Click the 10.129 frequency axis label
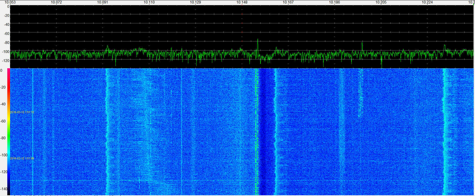 (x=195, y=2)
